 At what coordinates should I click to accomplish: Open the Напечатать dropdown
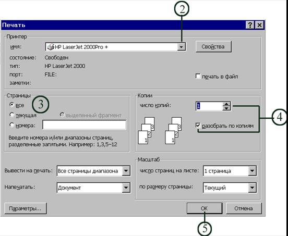click(x=126, y=188)
